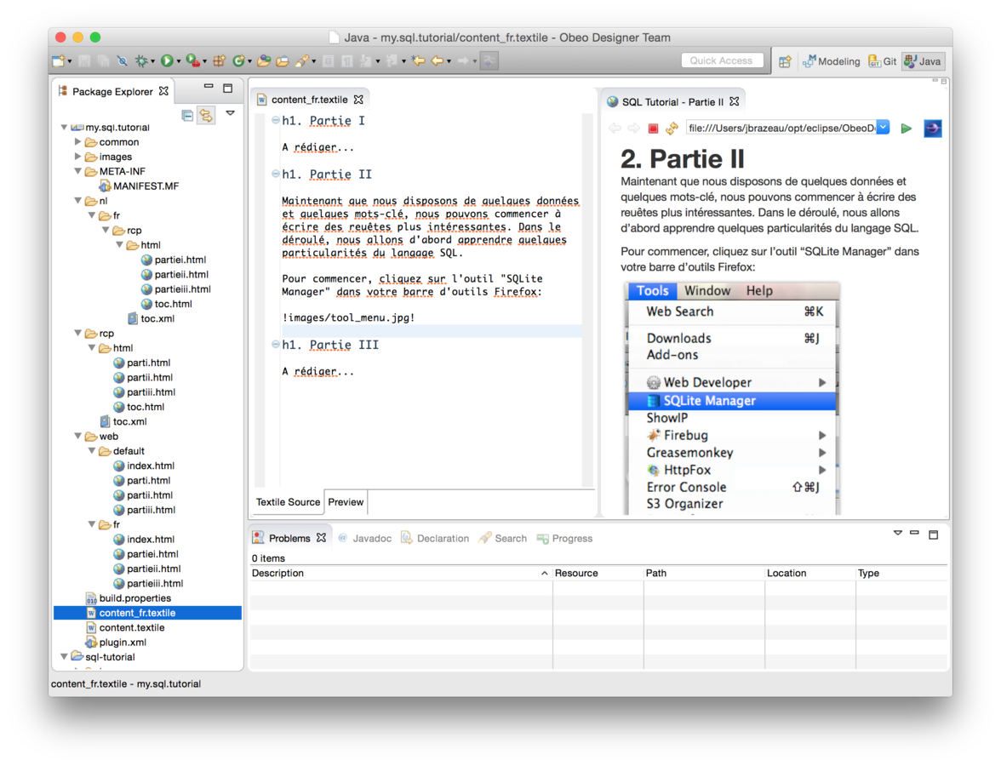Open the Debug dropdown arrow
This screenshot has height=766, width=1001.
pos(152,62)
